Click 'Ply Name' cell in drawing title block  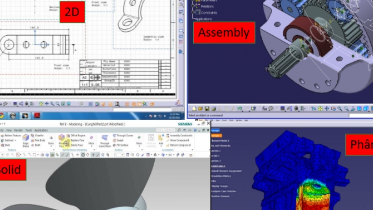pyautogui.click(x=110, y=61)
